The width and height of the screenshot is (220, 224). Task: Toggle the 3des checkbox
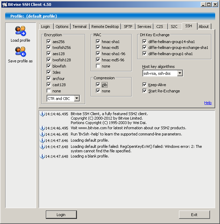(x=49, y=72)
